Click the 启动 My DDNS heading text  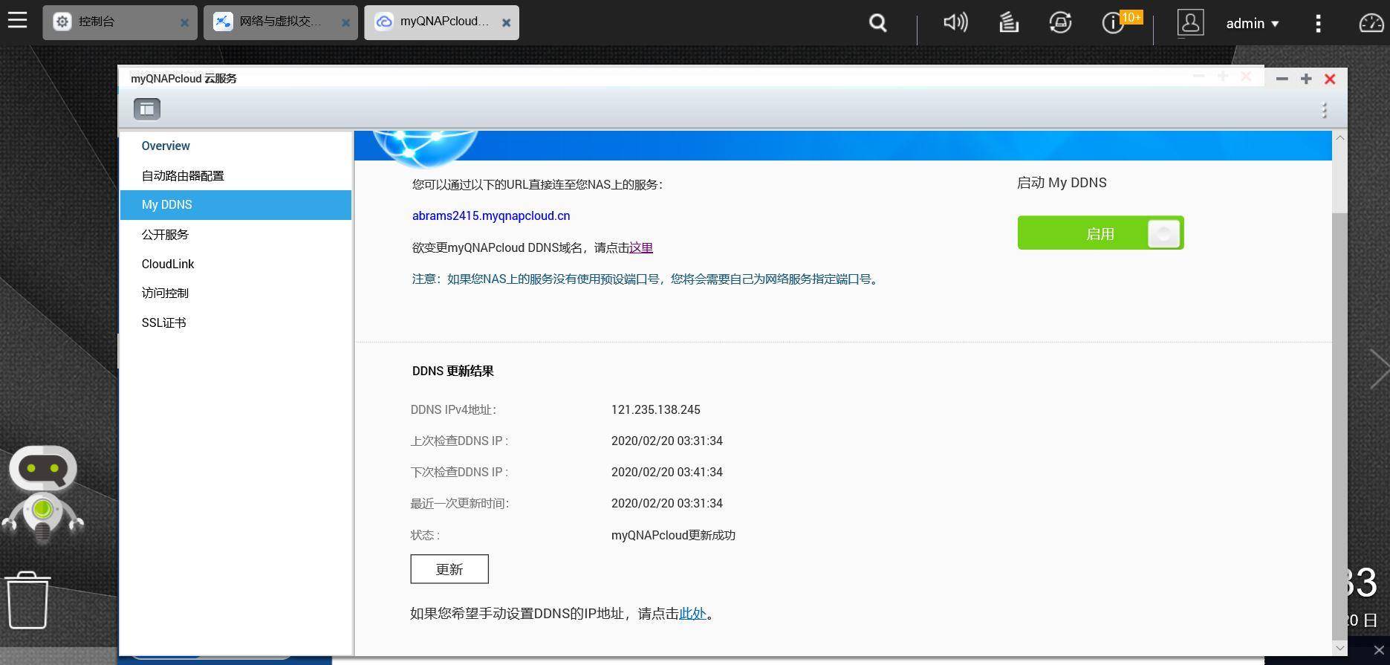pos(1062,183)
